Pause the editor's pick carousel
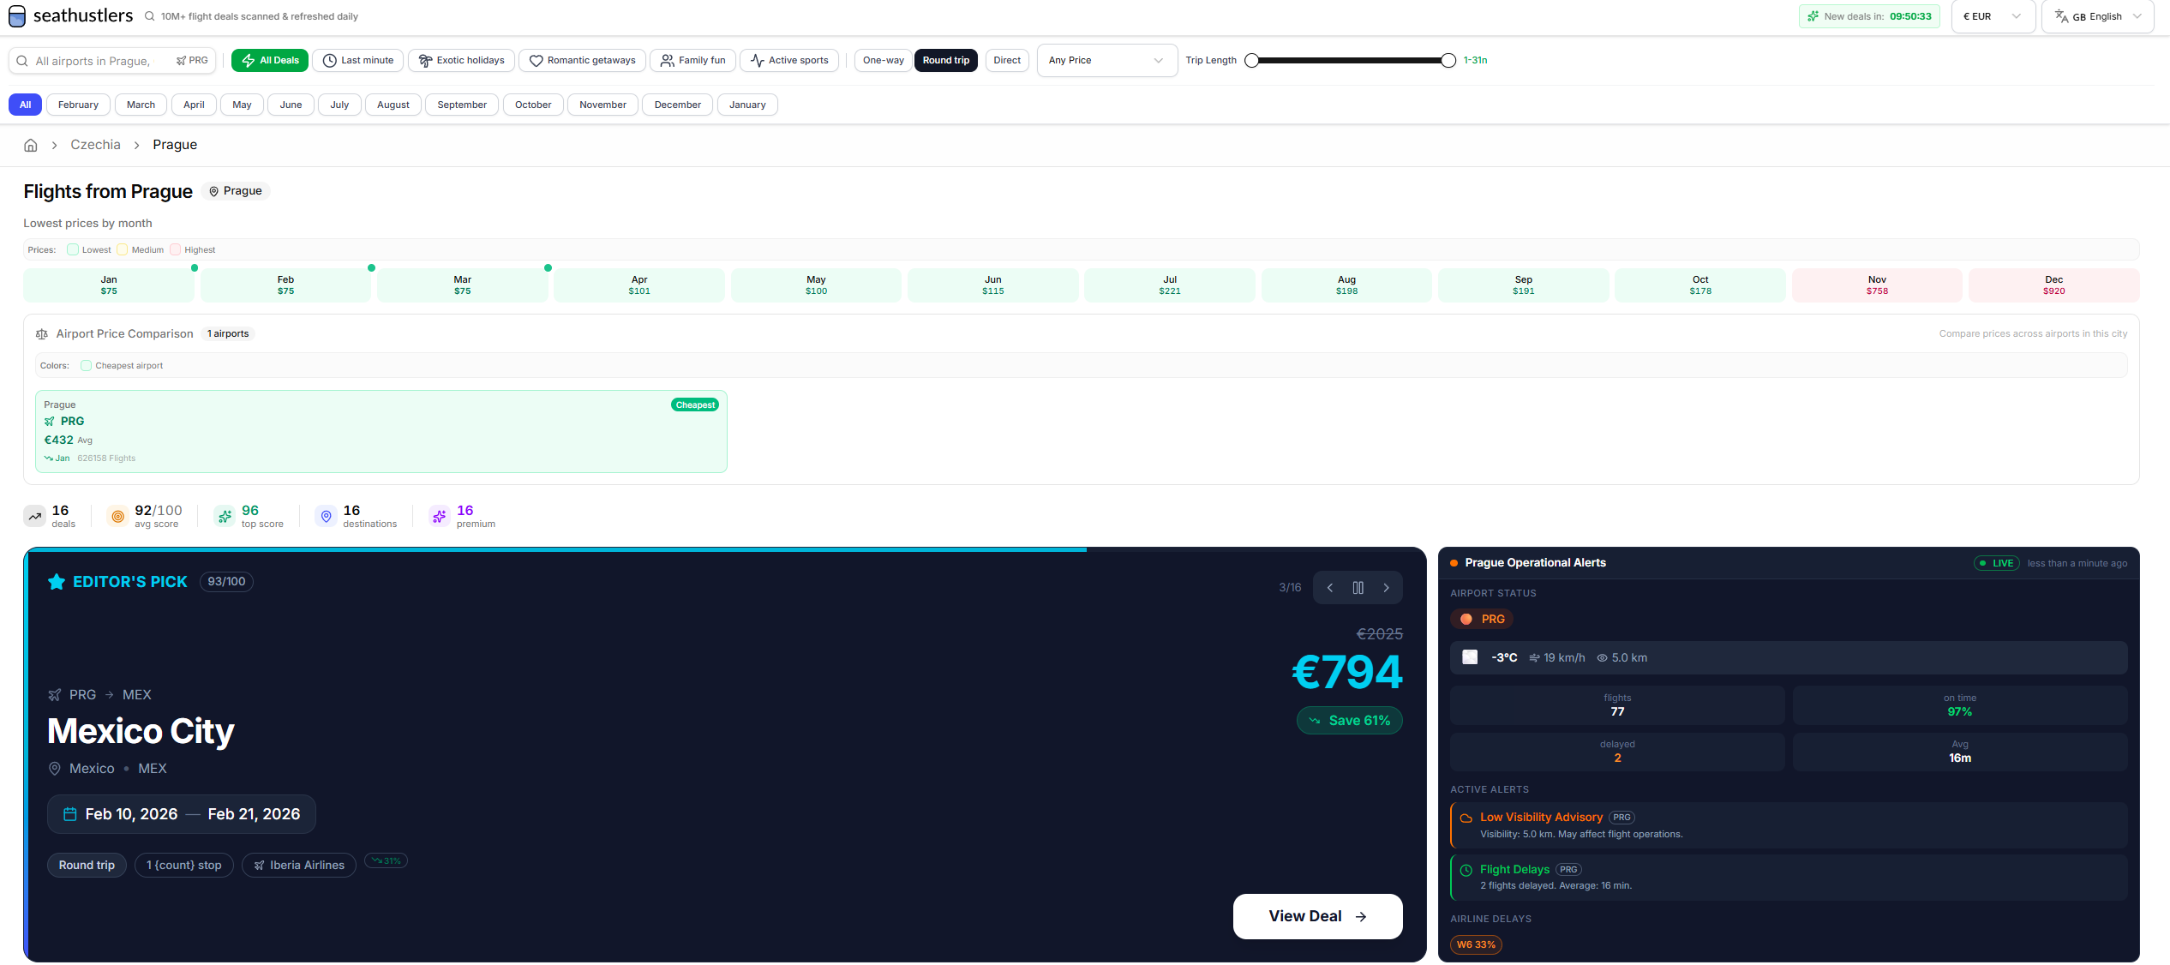The width and height of the screenshot is (2170, 965). coord(1358,588)
